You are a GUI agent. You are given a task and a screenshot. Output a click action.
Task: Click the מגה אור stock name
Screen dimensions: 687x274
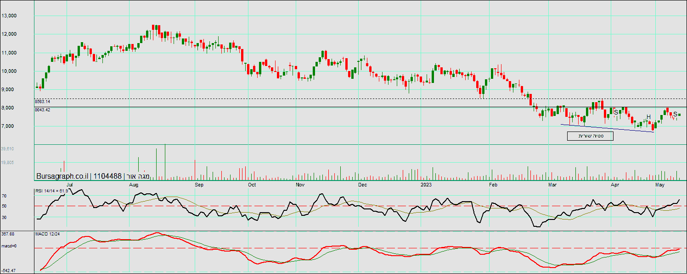(138, 176)
